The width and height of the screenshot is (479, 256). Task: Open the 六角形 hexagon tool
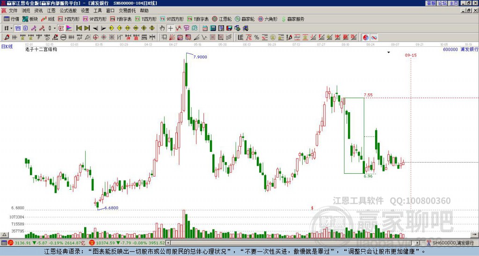coord(268,19)
